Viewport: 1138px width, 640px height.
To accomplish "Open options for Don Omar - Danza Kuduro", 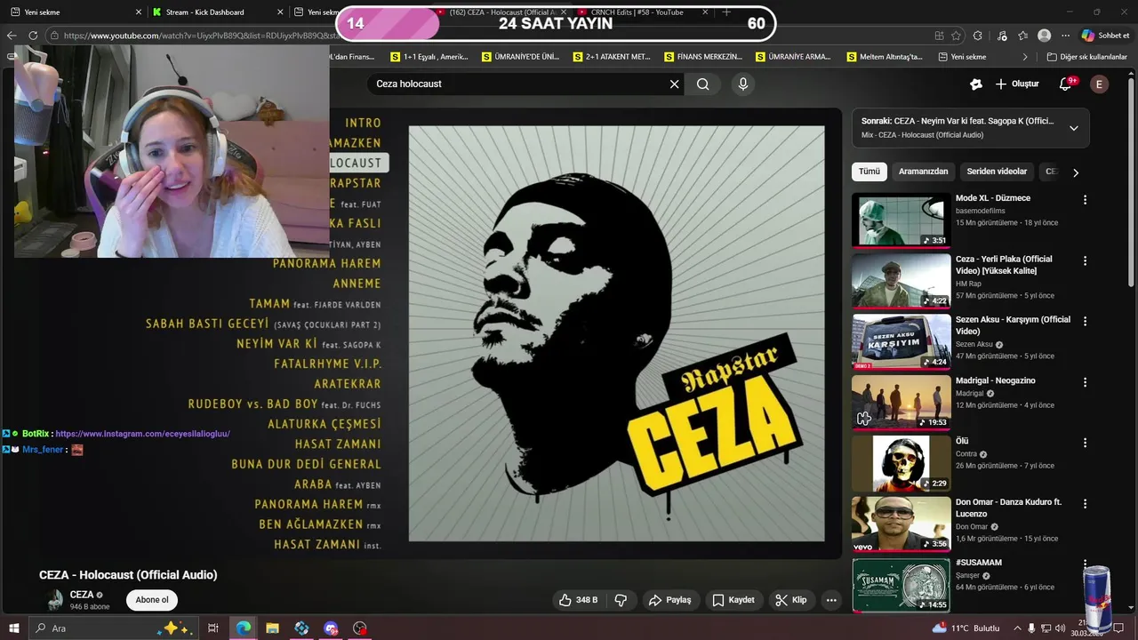I will pyautogui.click(x=1085, y=503).
